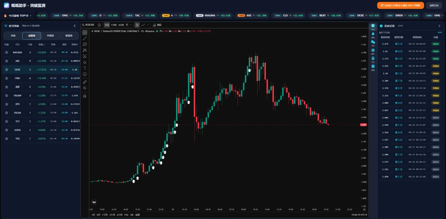Toggle magnet mode on chart

85,96
